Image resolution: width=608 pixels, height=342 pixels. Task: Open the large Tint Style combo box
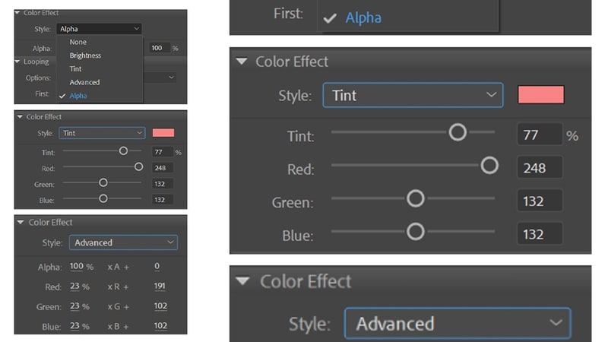tap(413, 96)
